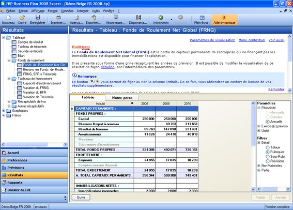Open Compte de résultat table
This screenshot has width=293, height=210.
(30, 42)
